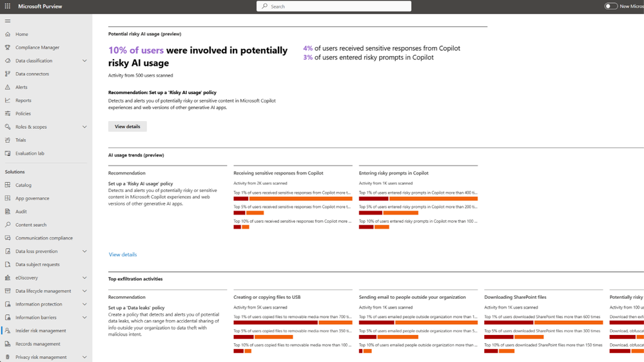The image size is (644, 362).
Task: Open the View details link under AI trends
Action: click(122, 254)
